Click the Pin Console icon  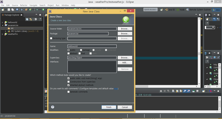pyautogui.click(x=193, y=91)
